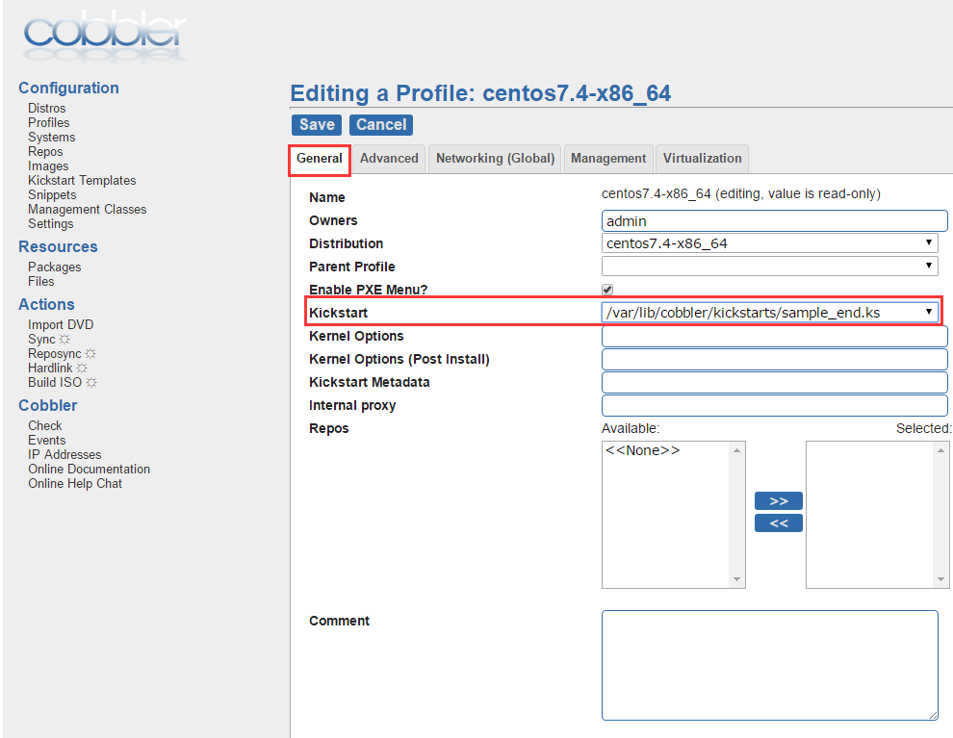The image size is (953, 738).
Task: Remove repo using the << button
Action: 779,523
